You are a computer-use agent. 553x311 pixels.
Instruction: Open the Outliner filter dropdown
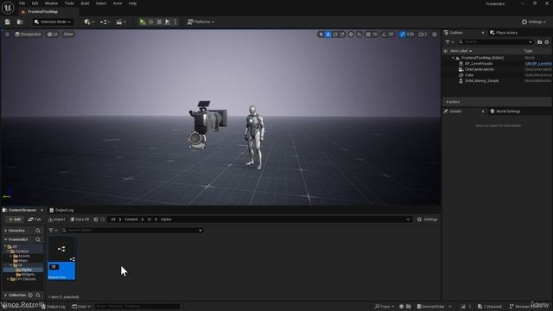(449, 42)
